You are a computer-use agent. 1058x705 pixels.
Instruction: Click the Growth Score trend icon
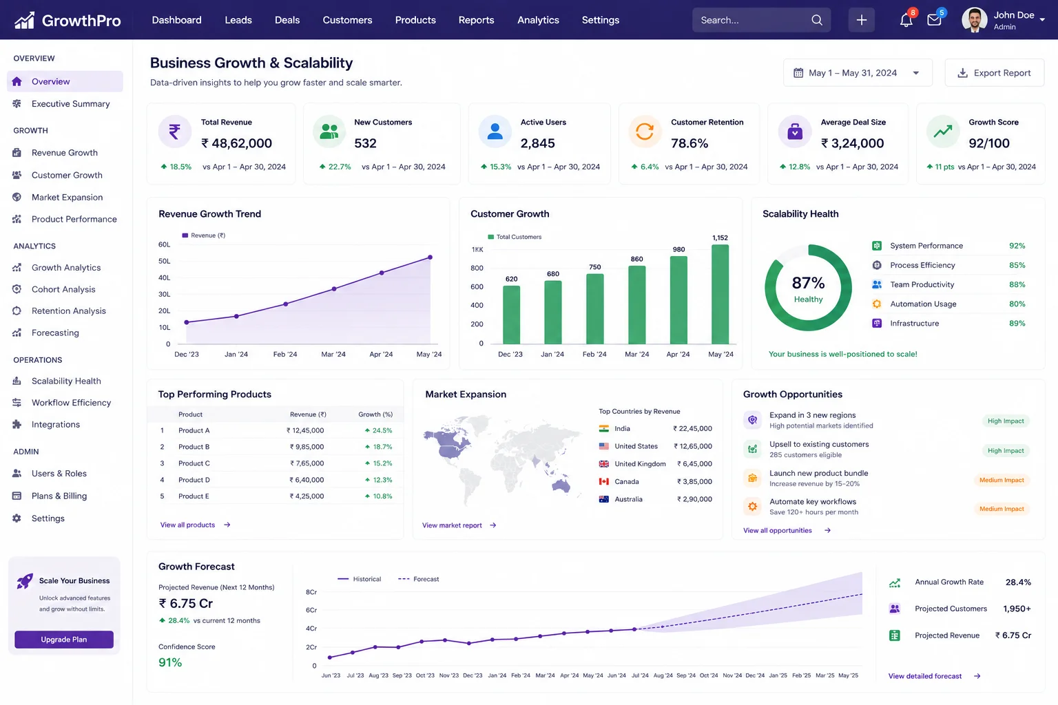point(943,131)
